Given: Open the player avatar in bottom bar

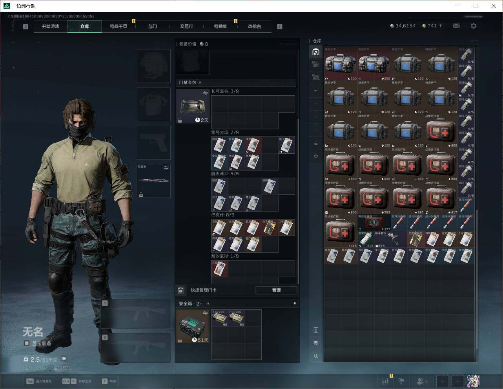Looking at the screenshot, I should tap(473, 381).
